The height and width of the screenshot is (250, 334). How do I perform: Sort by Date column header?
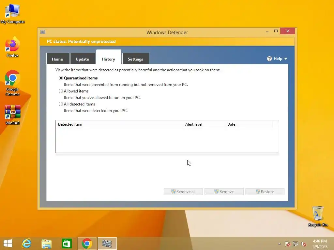pyautogui.click(x=249, y=124)
